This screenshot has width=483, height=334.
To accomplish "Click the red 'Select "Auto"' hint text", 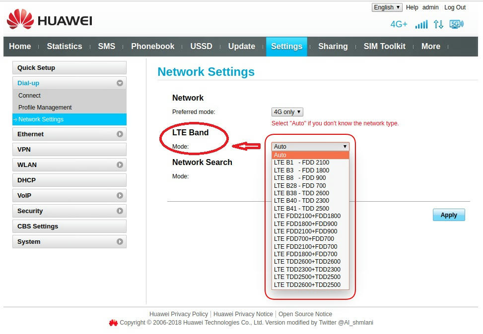I will (x=335, y=123).
